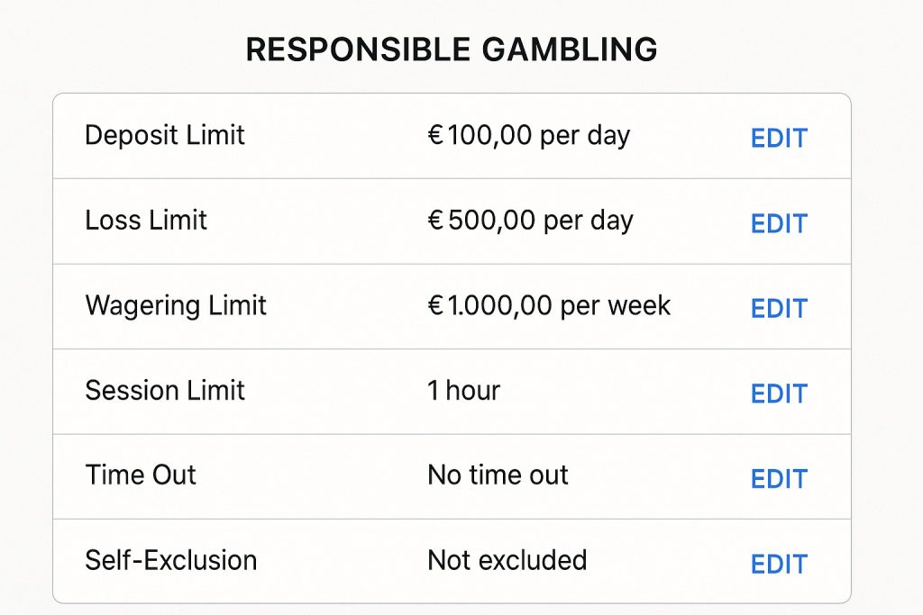923x615 pixels.
Task: Click the Self-Exclusion row label
Action: pyautogui.click(x=170, y=560)
